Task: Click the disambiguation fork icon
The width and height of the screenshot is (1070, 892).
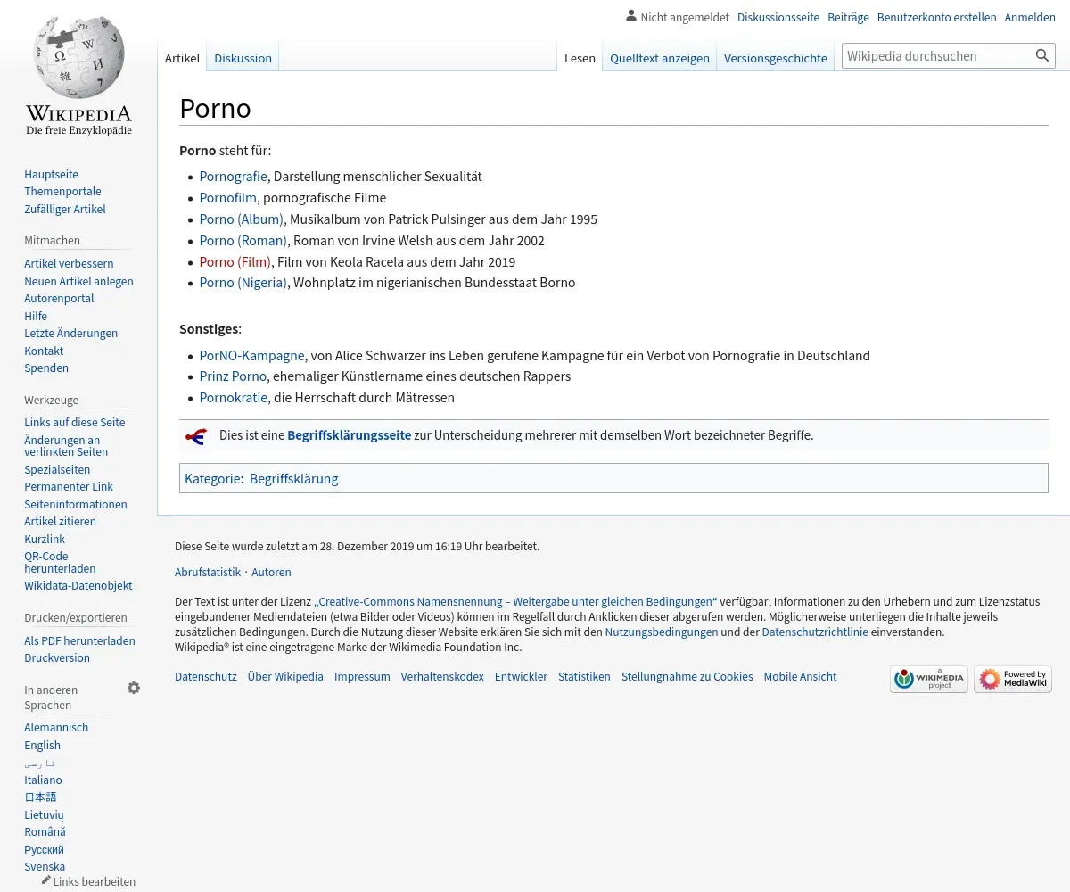Action: (196, 436)
